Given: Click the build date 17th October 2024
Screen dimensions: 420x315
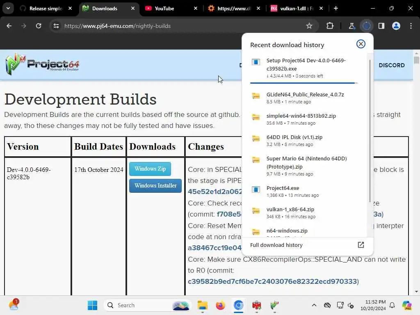Looking at the screenshot, I should [98, 169].
